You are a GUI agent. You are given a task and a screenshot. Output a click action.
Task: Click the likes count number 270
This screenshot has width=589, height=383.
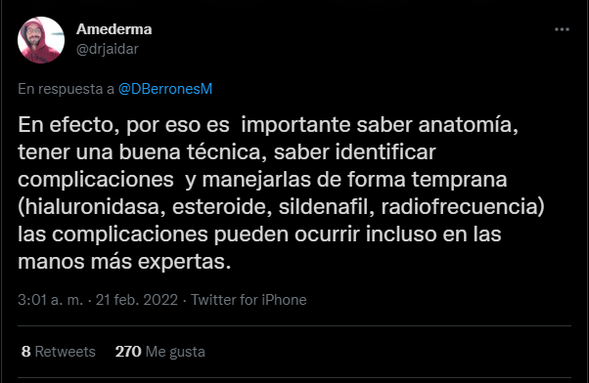pos(128,352)
